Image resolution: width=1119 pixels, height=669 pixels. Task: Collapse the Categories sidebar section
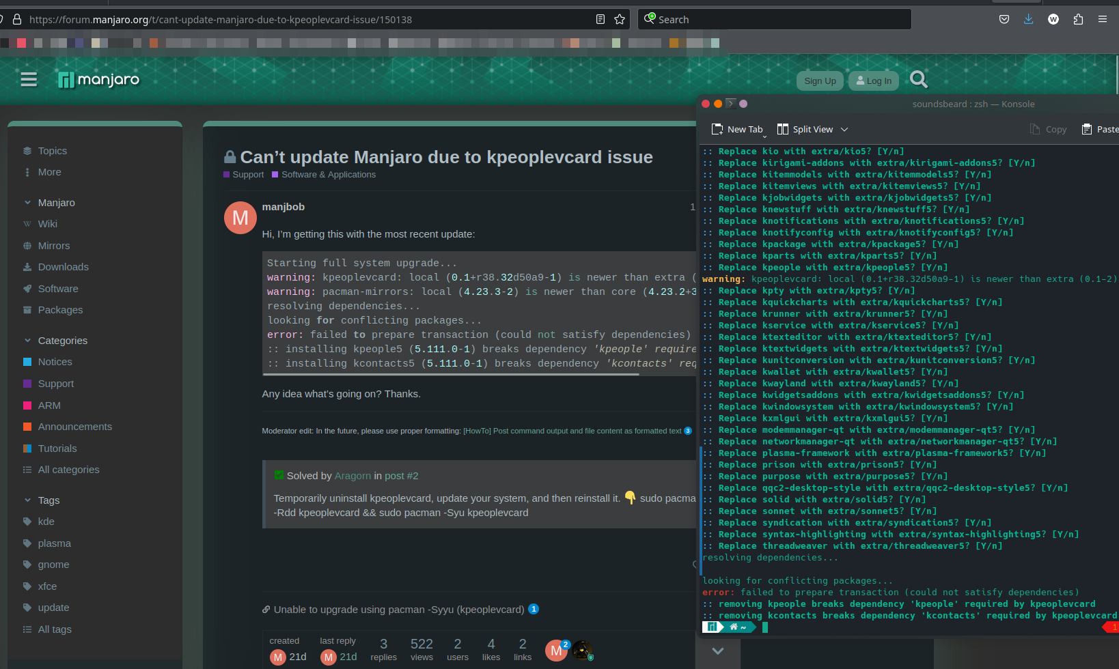[27, 341]
